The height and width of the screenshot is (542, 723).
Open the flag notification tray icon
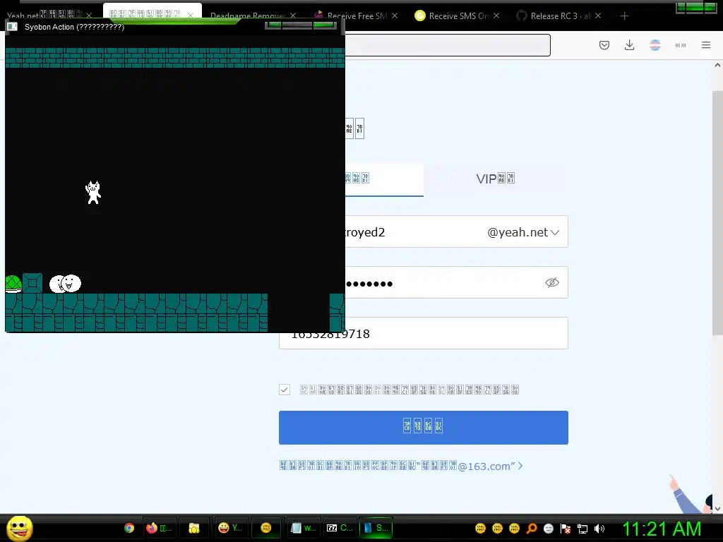tap(566, 529)
